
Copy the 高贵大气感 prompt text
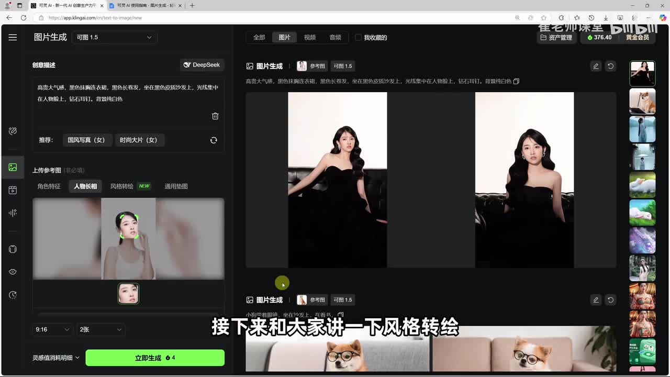click(516, 81)
